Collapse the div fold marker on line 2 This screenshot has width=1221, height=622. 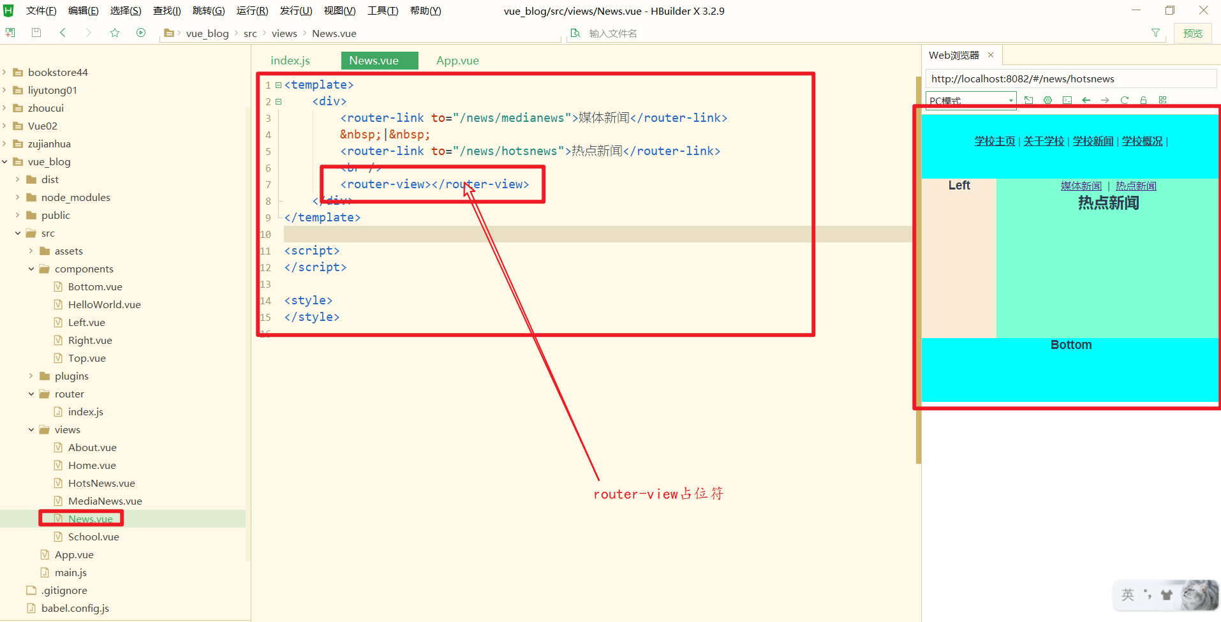tap(278, 101)
